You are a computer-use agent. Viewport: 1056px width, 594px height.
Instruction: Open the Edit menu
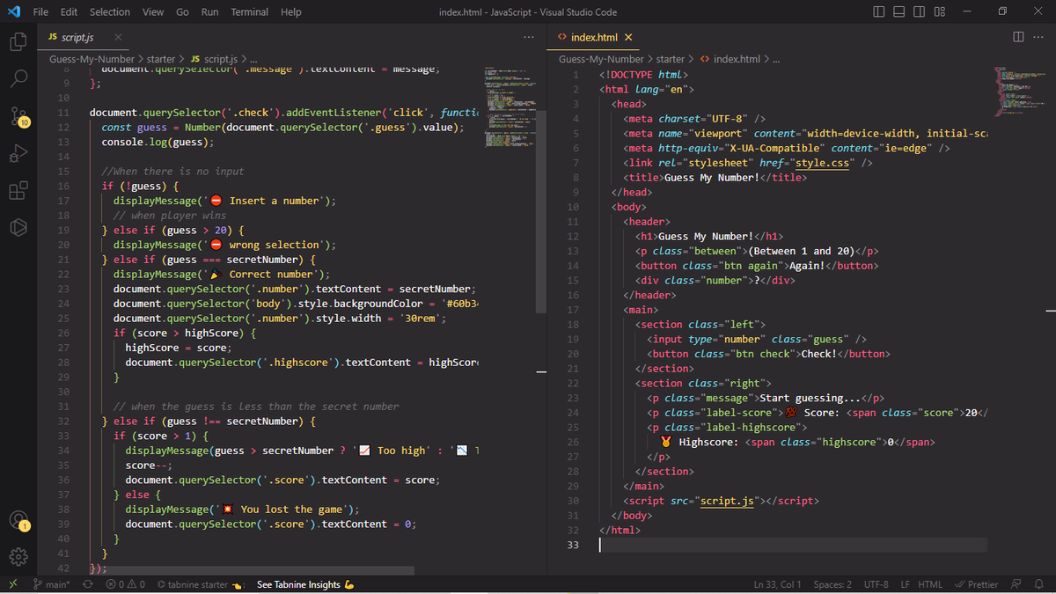[69, 11]
